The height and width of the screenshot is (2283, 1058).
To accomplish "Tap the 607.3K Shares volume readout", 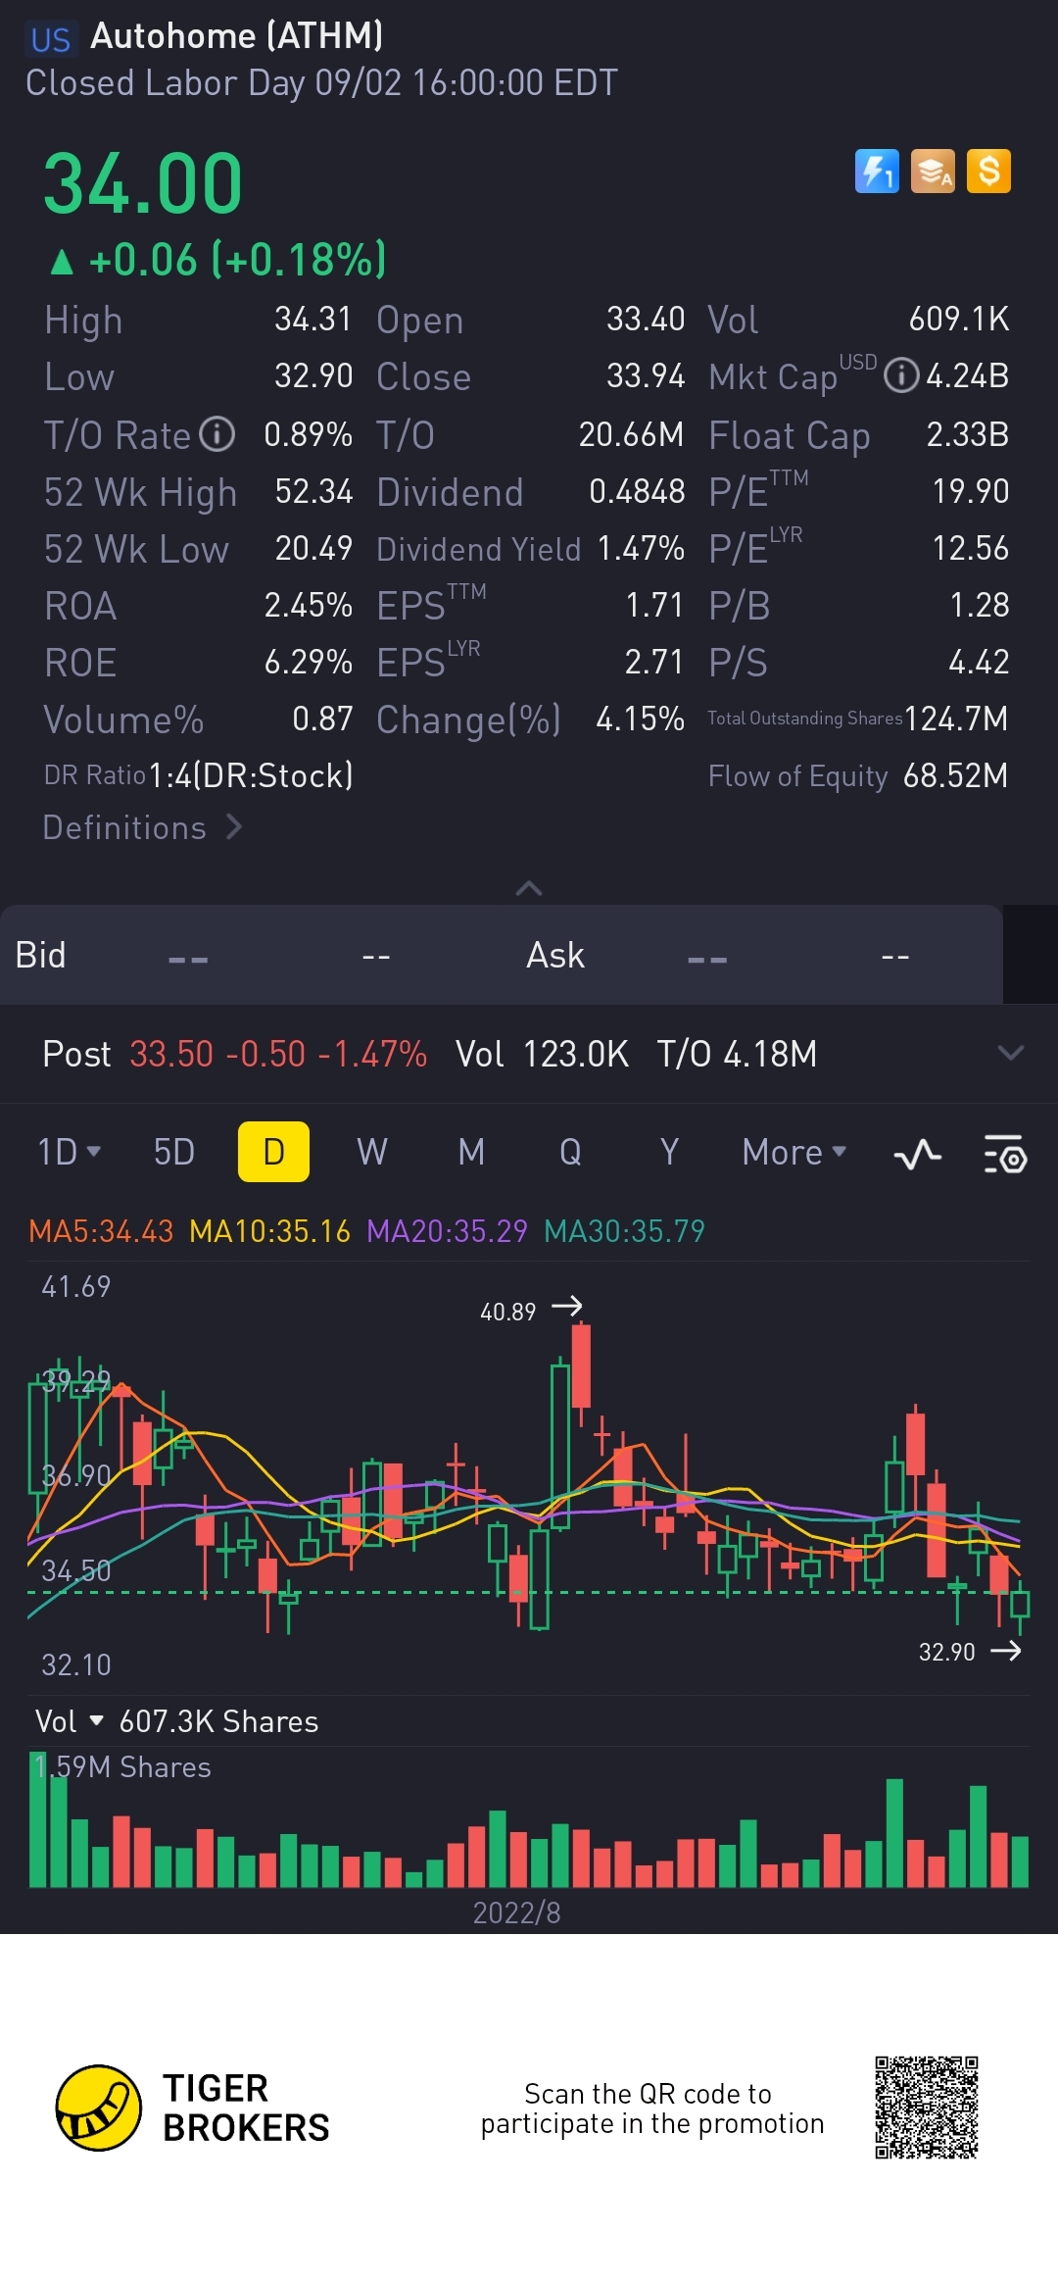I will [x=218, y=1721].
